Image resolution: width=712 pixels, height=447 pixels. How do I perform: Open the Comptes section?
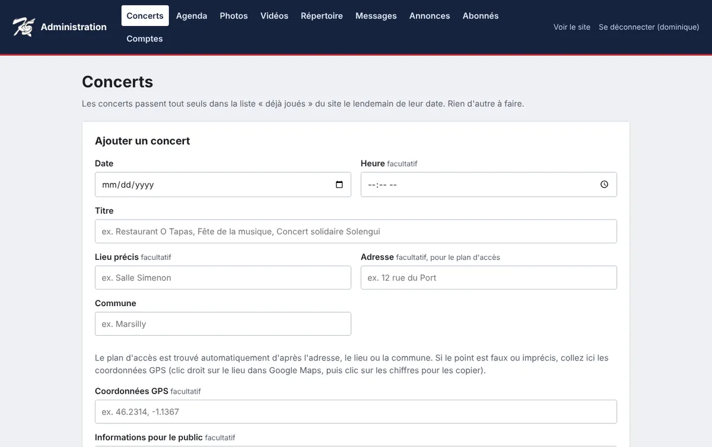coord(145,38)
